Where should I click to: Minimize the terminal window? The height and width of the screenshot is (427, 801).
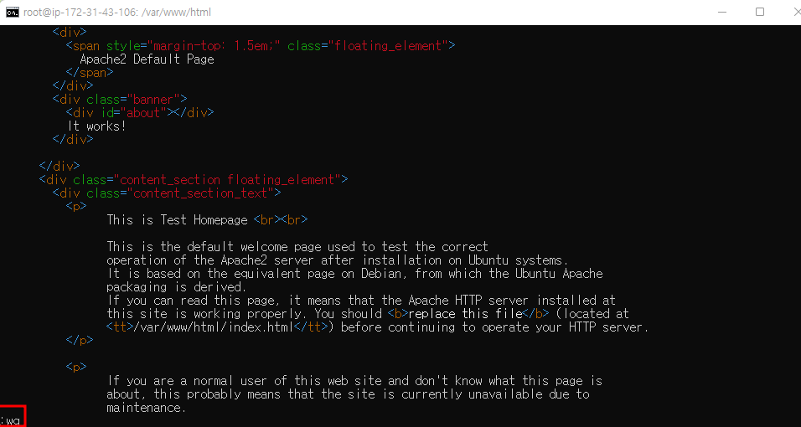pos(722,12)
